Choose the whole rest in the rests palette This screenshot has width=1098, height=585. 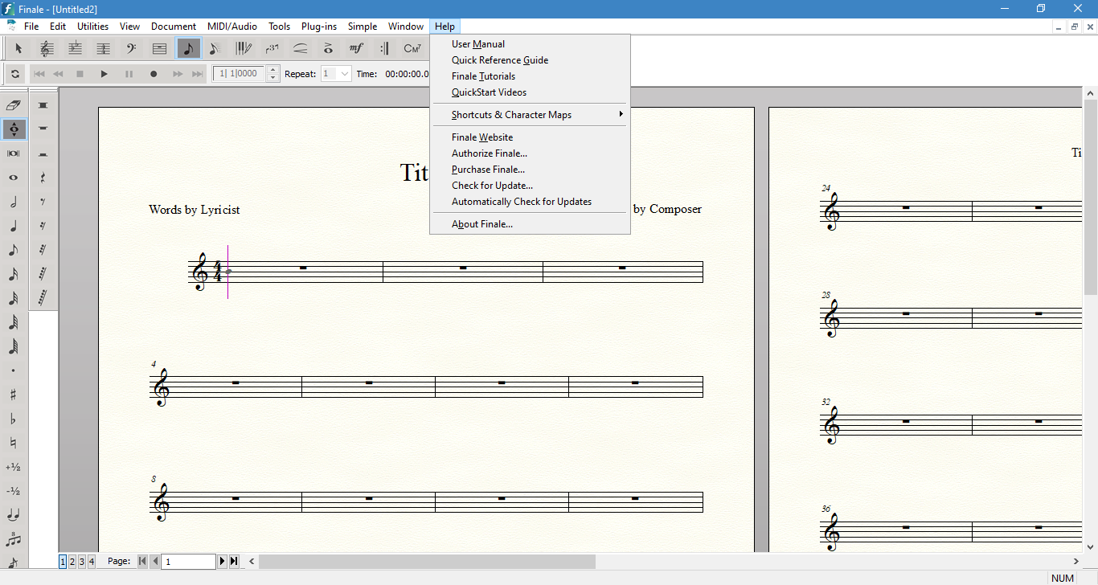[x=43, y=129]
